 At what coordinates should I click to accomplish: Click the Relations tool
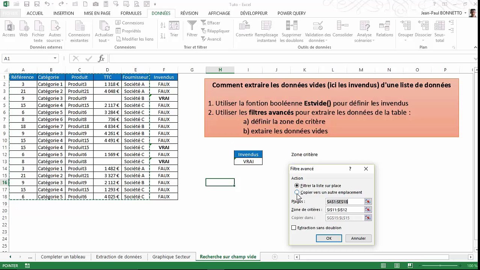click(x=385, y=29)
